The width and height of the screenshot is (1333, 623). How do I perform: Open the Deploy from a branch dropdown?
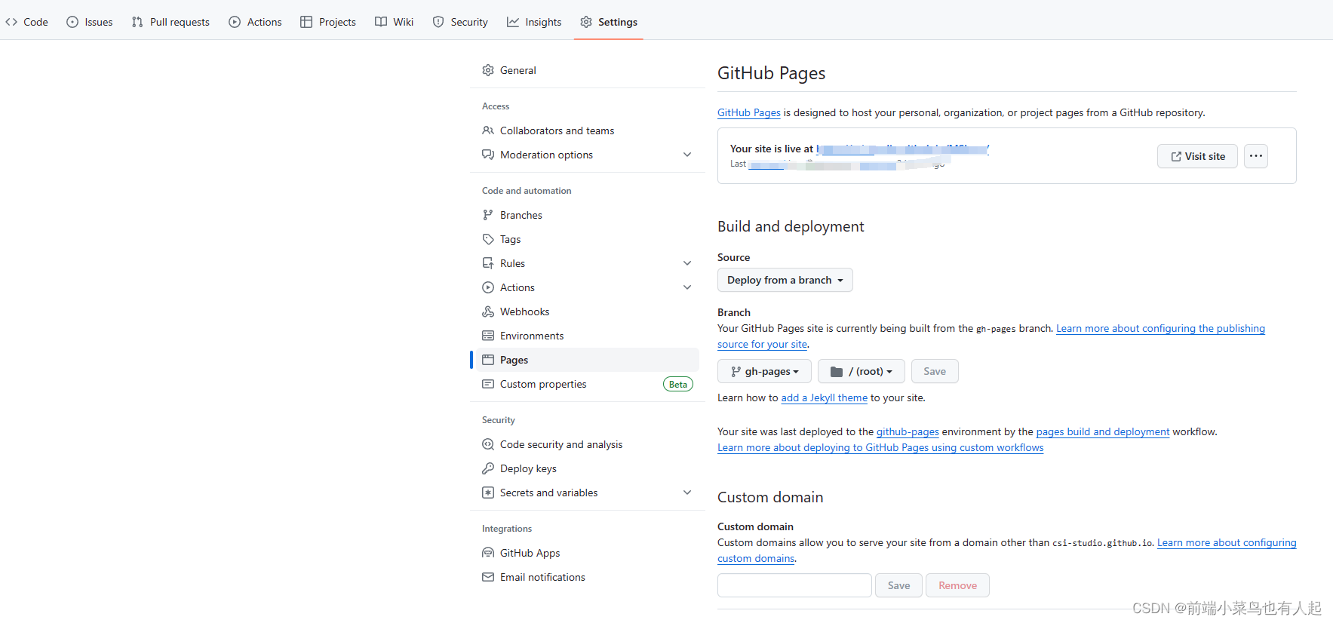[x=785, y=280]
